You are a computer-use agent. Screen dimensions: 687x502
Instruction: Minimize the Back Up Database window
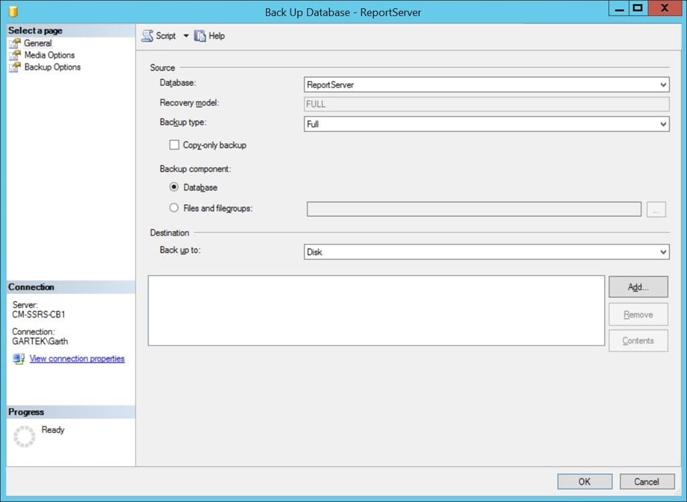click(619, 9)
